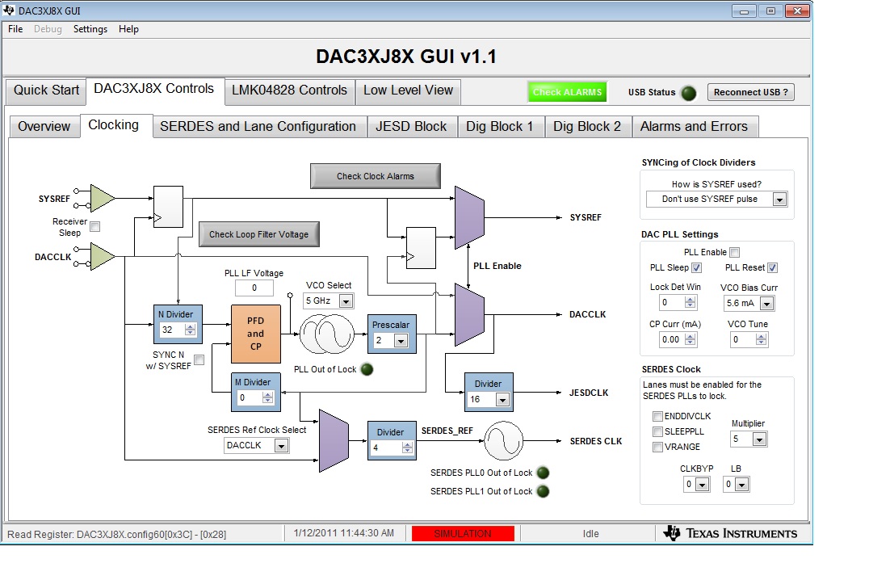The width and height of the screenshot is (869, 580).
Task: Click the PFD and CP block
Action: tap(255, 334)
